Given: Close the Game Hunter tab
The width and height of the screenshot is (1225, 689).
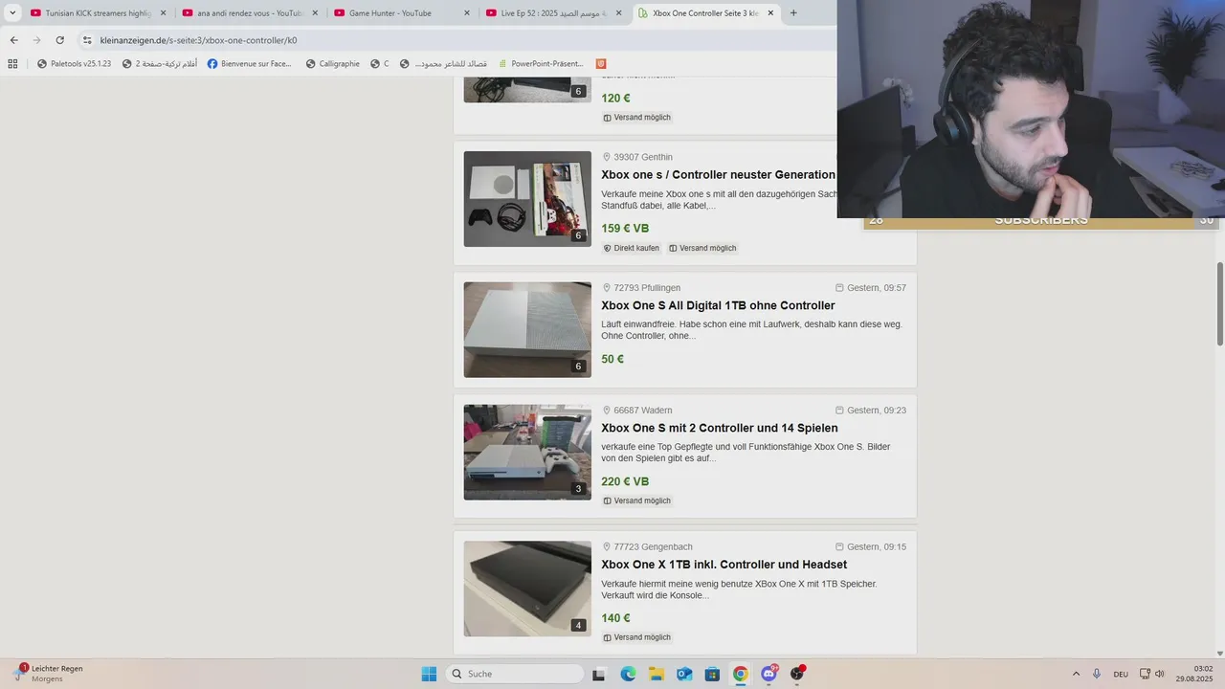Looking at the screenshot, I should (x=467, y=13).
